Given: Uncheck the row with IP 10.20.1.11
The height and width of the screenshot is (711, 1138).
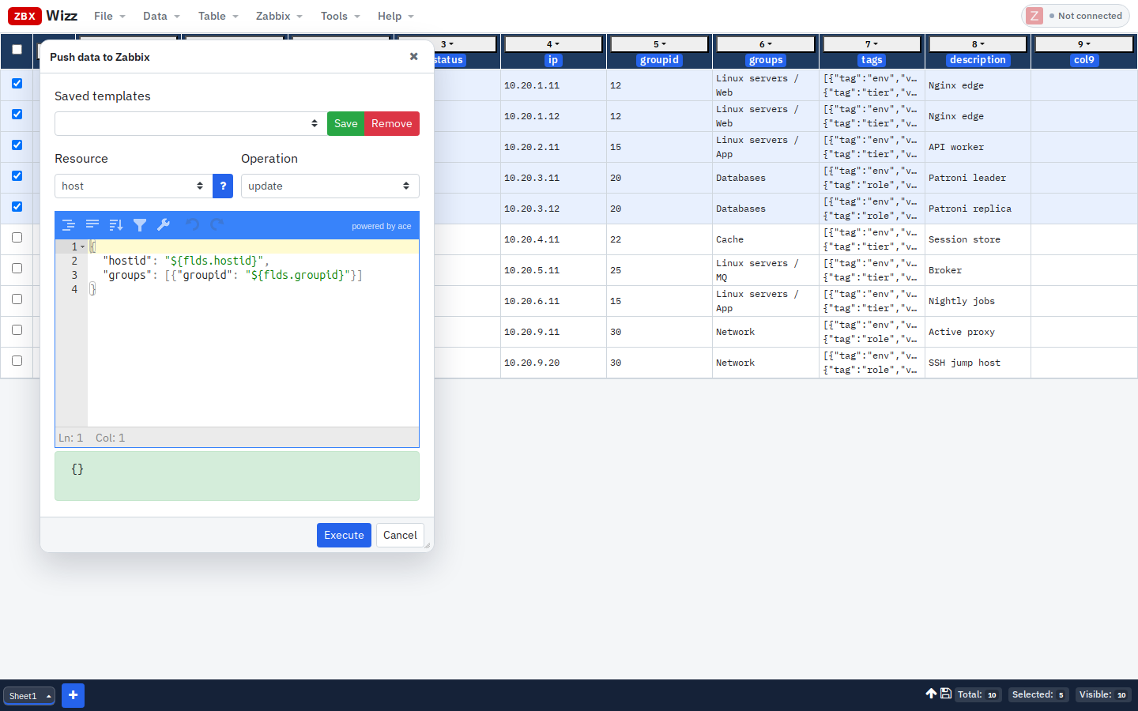Looking at the screenshot, I should pyautogui.click(x=17, y=83).
